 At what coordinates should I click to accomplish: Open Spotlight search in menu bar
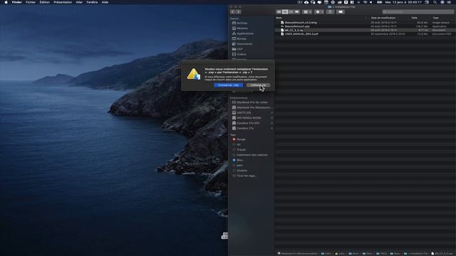coord(435,2)
